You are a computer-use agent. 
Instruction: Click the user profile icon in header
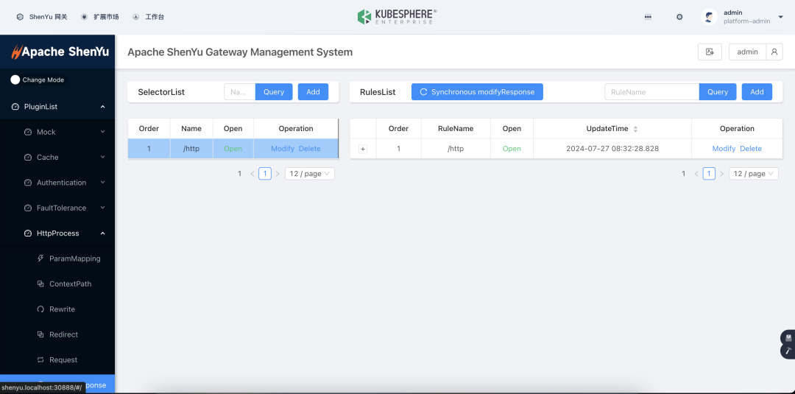click(774, 52)
